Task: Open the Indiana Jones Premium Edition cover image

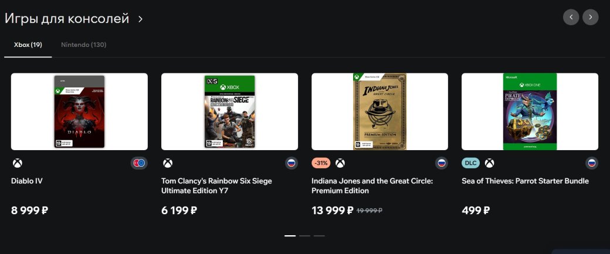Action: tap(379, 111)
